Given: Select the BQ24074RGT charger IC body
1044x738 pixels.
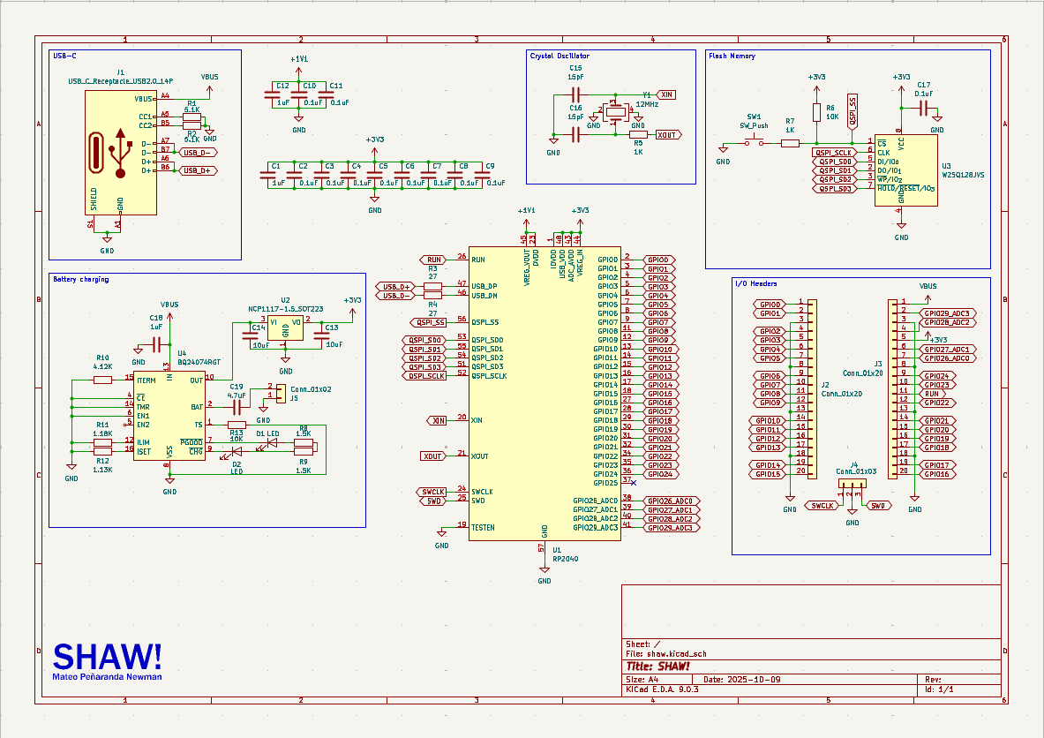Looking at the screenshot, I should click(x=169, y=419).
